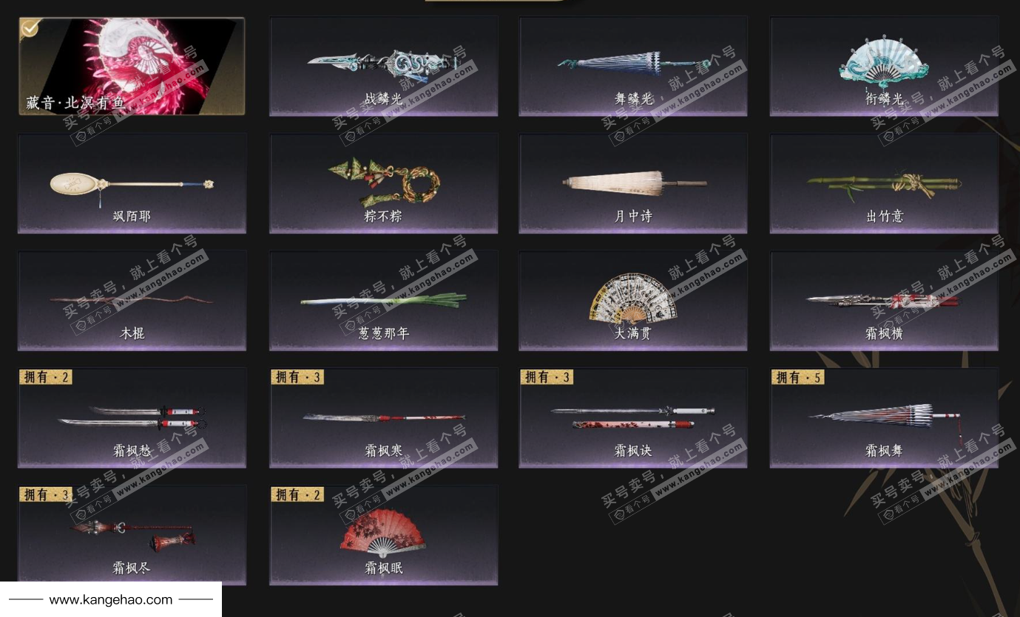Select the 粽不粽 zongzi rope dart
The height and width of the screenshot is (617, 1020).
tap(383, 183)
